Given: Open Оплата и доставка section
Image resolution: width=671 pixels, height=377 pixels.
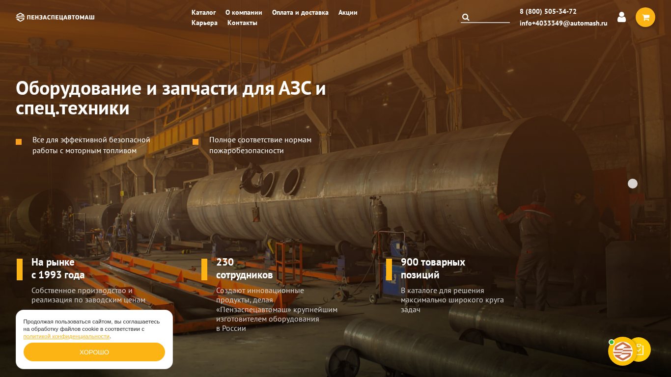Looking at the screenshot, I should click(x=300, y=12).
